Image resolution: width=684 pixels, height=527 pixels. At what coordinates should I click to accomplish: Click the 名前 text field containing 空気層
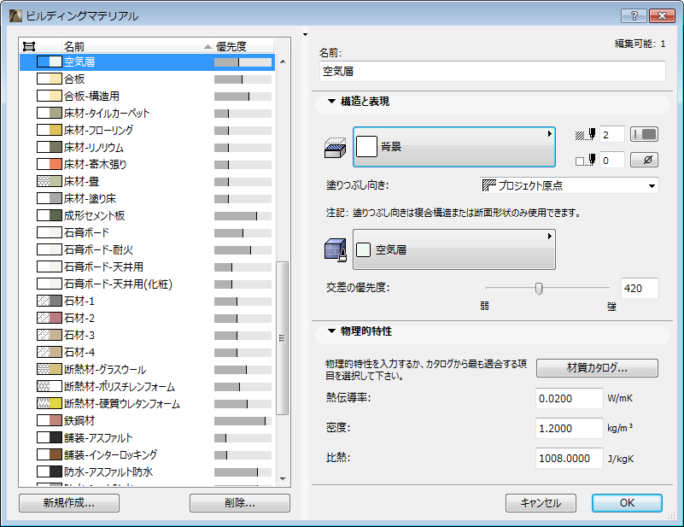[492, 71]
